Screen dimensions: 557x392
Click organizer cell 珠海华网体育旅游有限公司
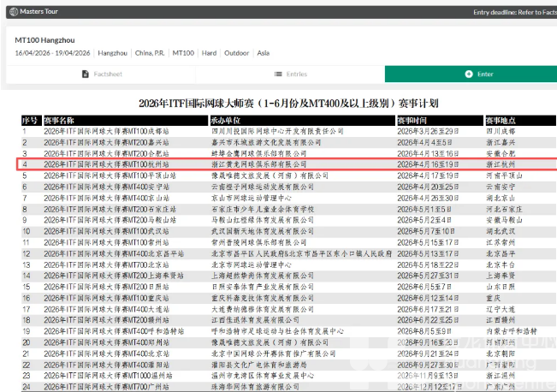[255, 387]
